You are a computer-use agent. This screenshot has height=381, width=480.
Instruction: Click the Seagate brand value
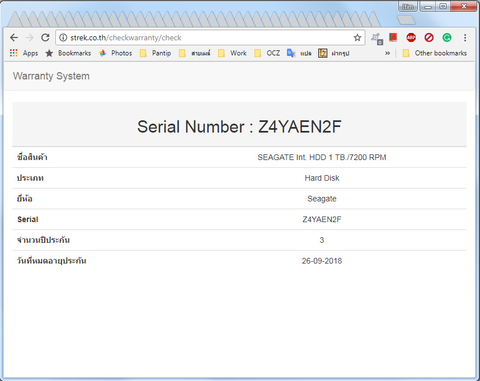(322, 199)
